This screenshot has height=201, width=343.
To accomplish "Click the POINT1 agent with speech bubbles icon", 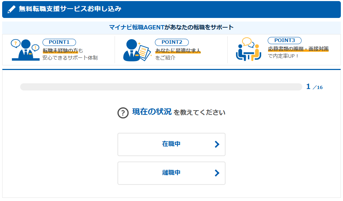I will pyautogui.click(x=25, y=50).
